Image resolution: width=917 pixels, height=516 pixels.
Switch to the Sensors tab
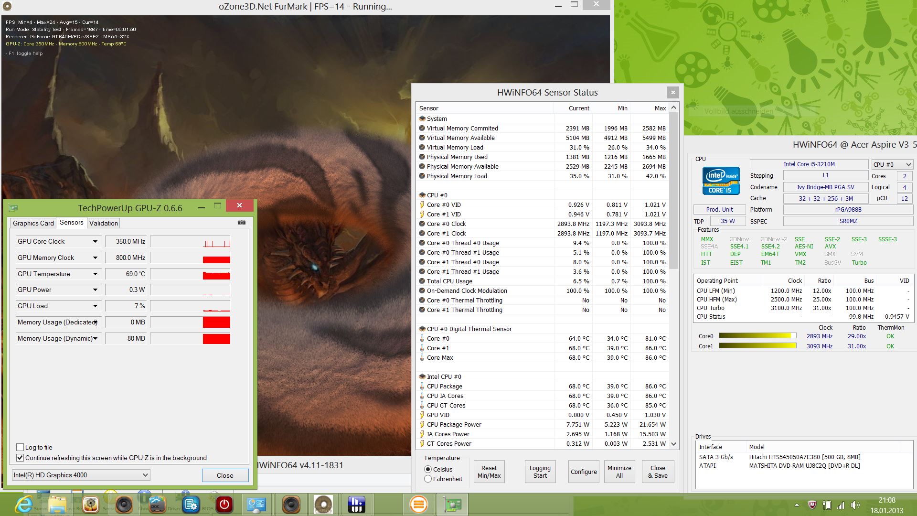72,223
